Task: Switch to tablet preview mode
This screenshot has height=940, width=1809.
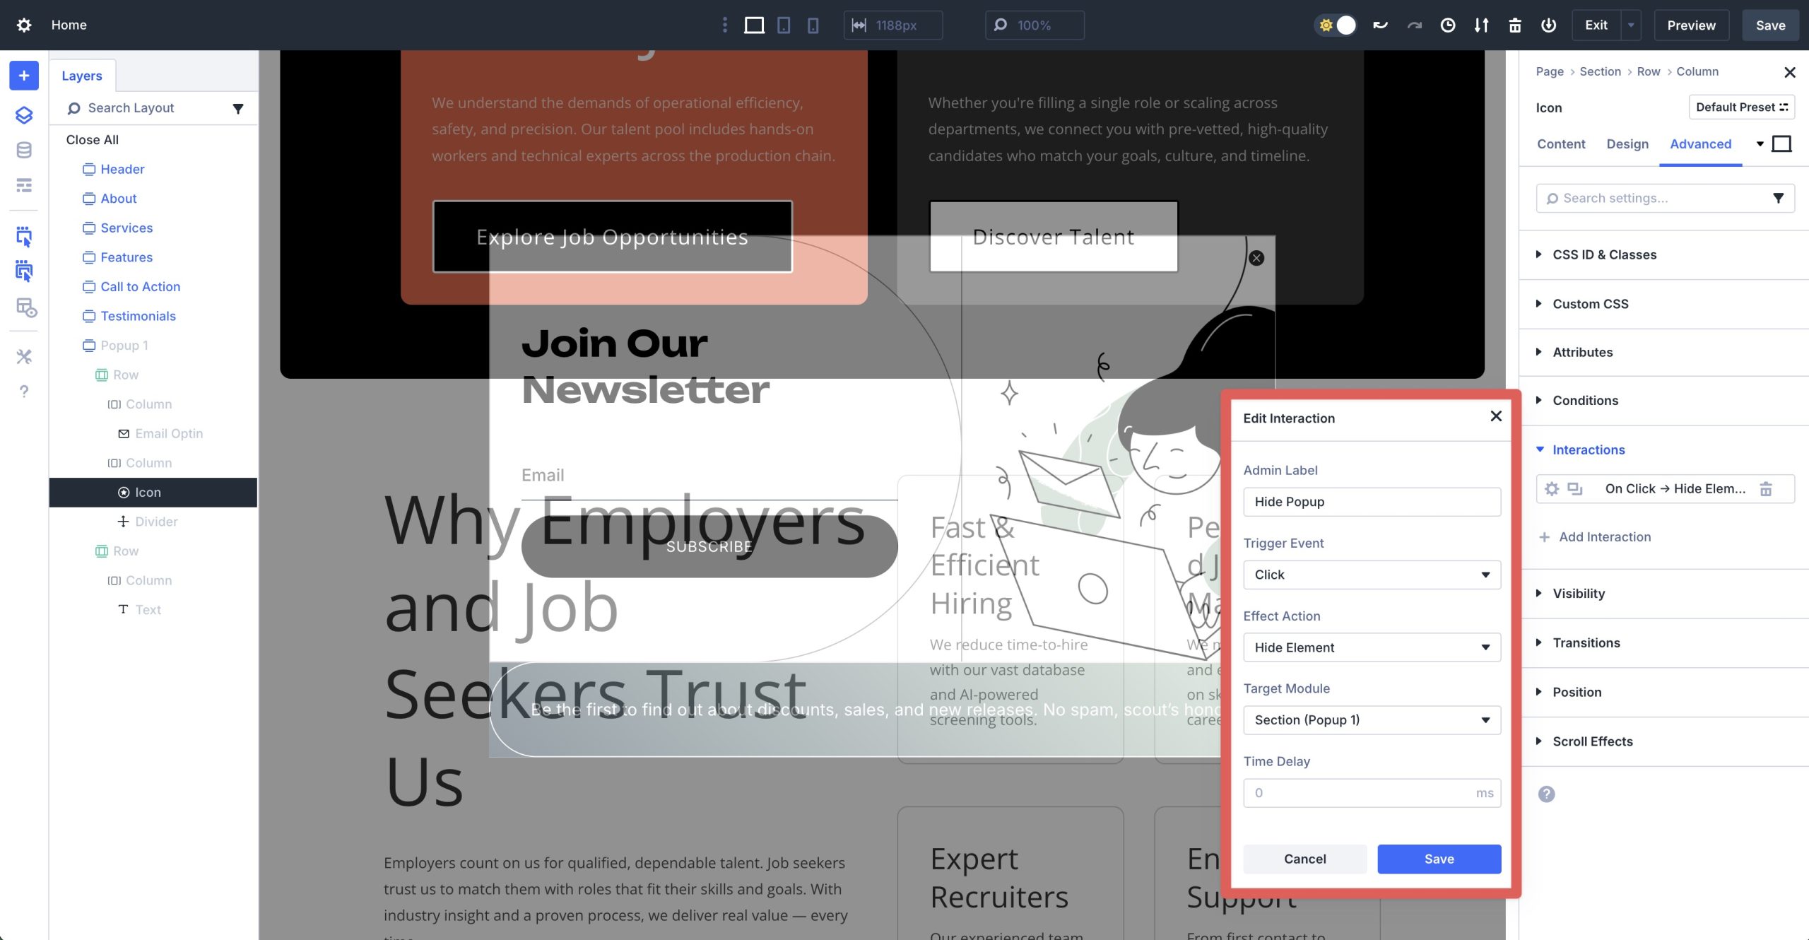Action: pyautogui.click(x=783, y=25)
